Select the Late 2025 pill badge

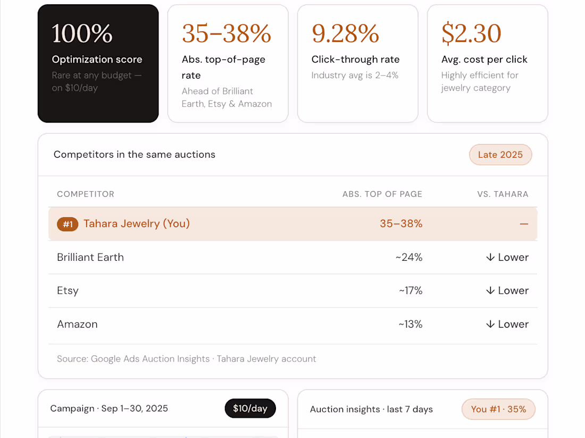(500, 154)
